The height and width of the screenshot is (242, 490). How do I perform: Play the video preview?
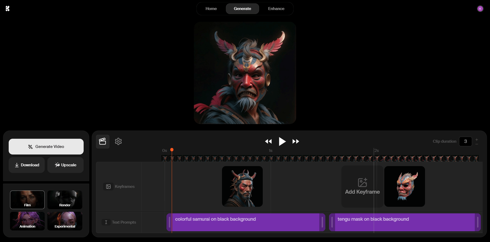tap(282, 141)
